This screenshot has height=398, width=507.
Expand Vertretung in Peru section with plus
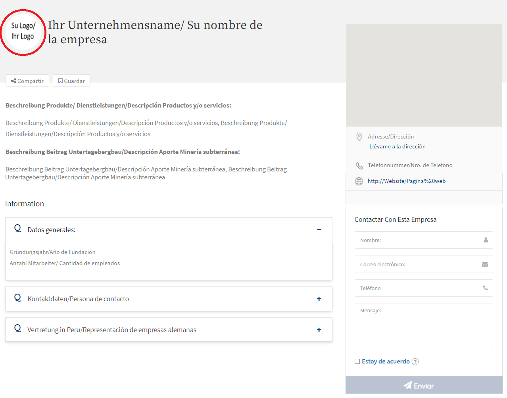pos(319,330)
